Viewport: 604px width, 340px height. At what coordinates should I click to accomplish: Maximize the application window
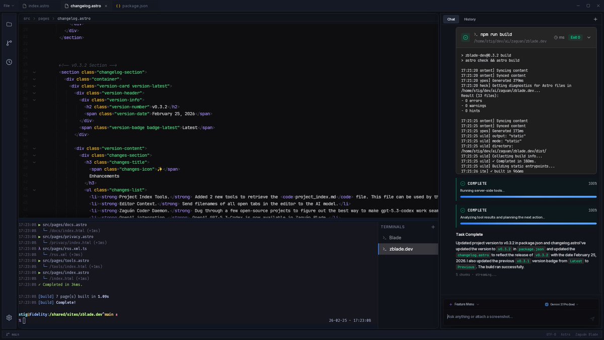pyautogui.click(x=588, y=6)
